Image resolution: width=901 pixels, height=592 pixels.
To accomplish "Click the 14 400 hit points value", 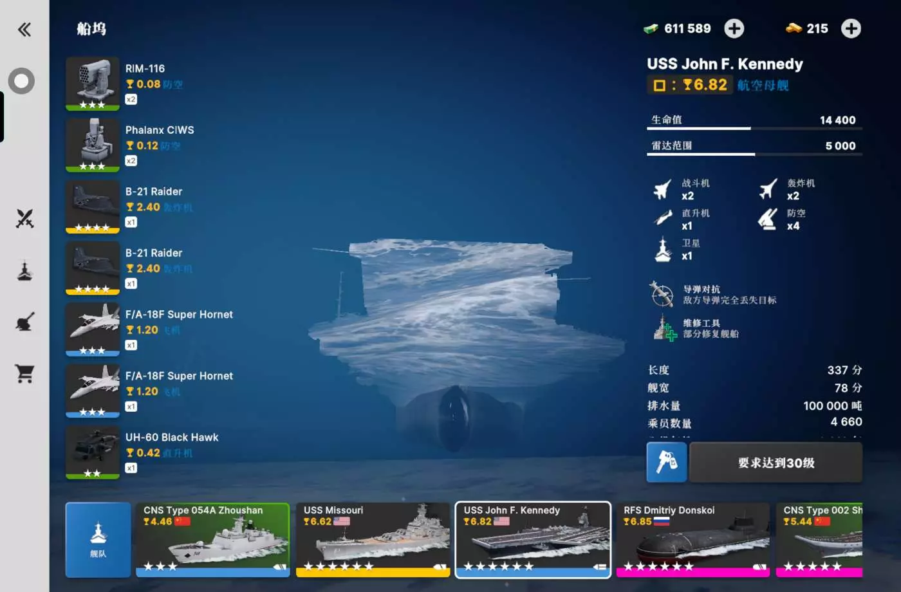I will [x=837, y=120].
